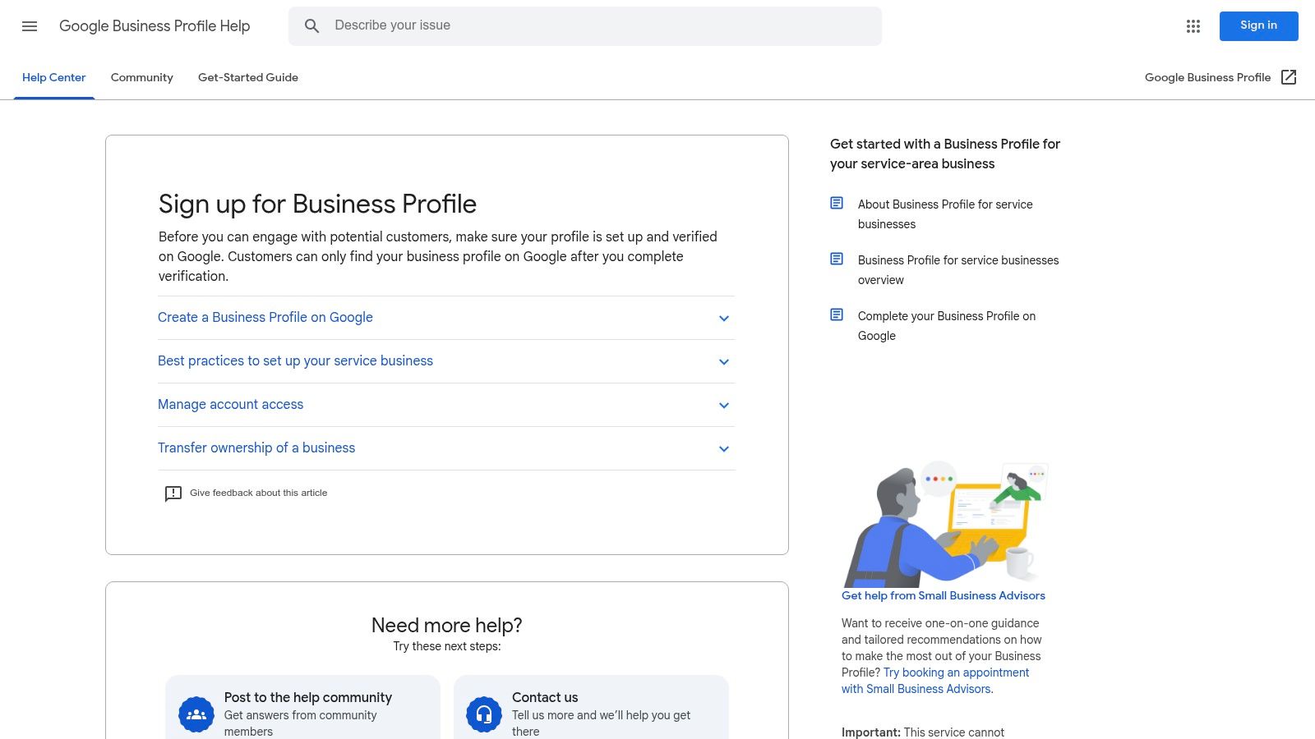Click Try booking an appointment link
Viewport: 1315px width, 739px height.
[935, 681]
